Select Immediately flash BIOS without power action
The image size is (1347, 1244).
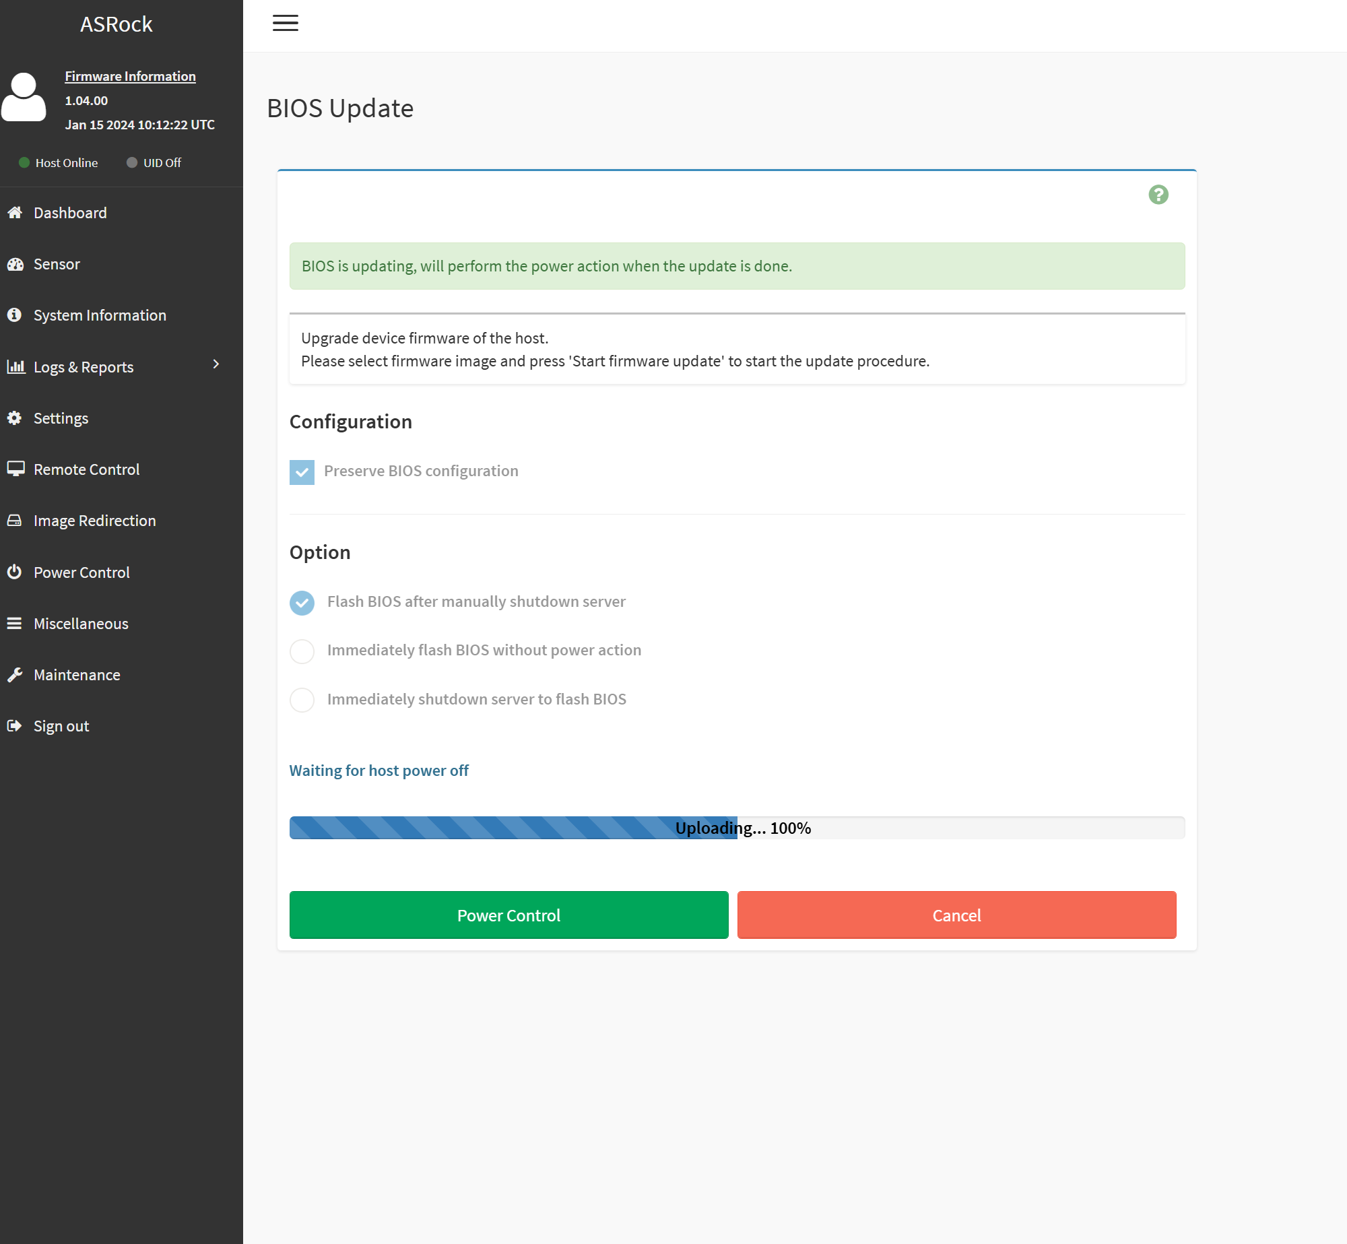[x=302, y=651]
